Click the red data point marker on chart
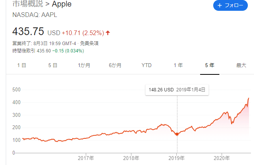Viewport: 254px width, 165px height. (177, 134)
